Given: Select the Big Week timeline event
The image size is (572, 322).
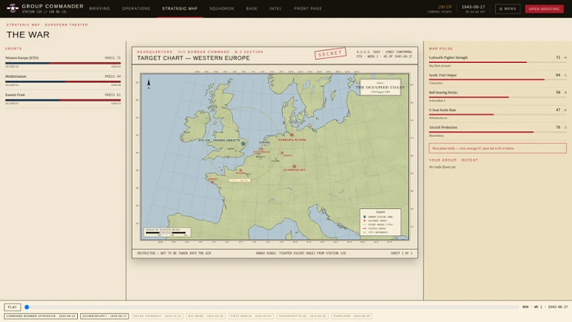Looking at the screenshot, I should pos(206,316).
